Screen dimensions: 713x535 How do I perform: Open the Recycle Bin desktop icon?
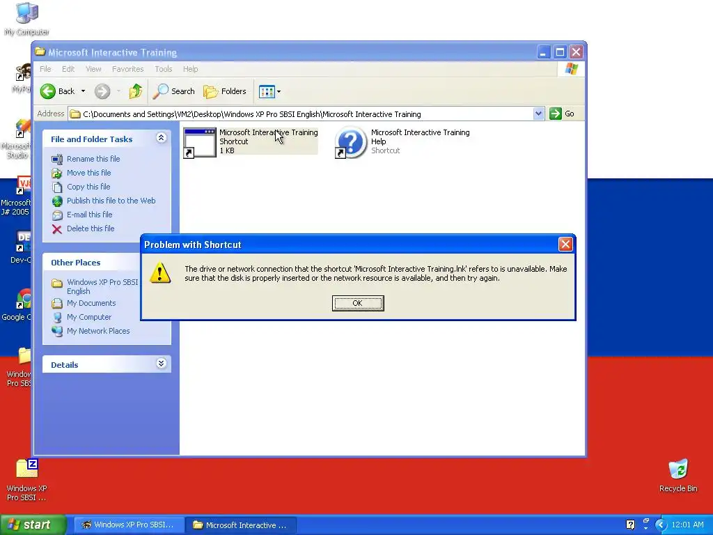678,476
